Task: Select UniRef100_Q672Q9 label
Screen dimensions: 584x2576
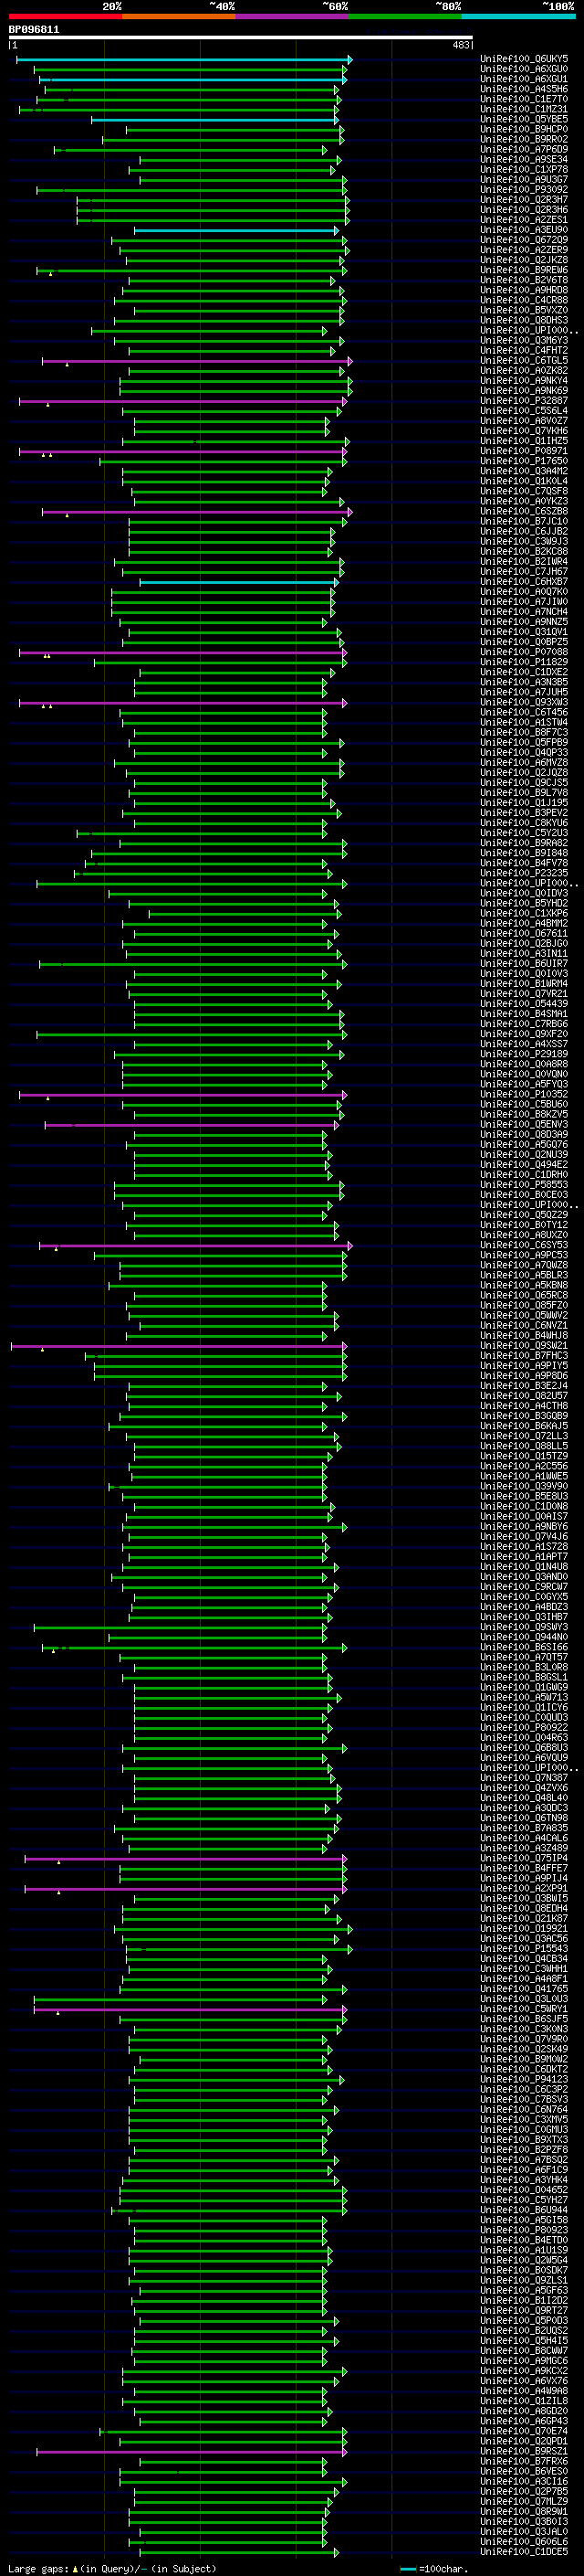Action: pos(524,240)
